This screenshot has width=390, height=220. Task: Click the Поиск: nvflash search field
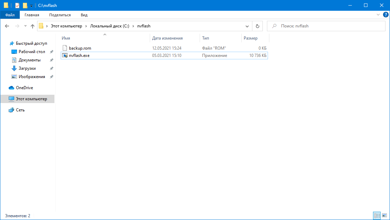tap(326, 26)
